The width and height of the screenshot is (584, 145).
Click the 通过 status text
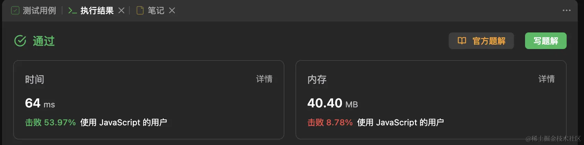(44, 41)
